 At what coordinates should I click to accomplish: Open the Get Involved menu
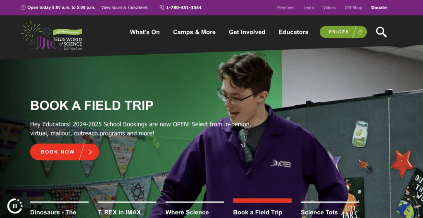coord(247,32)
